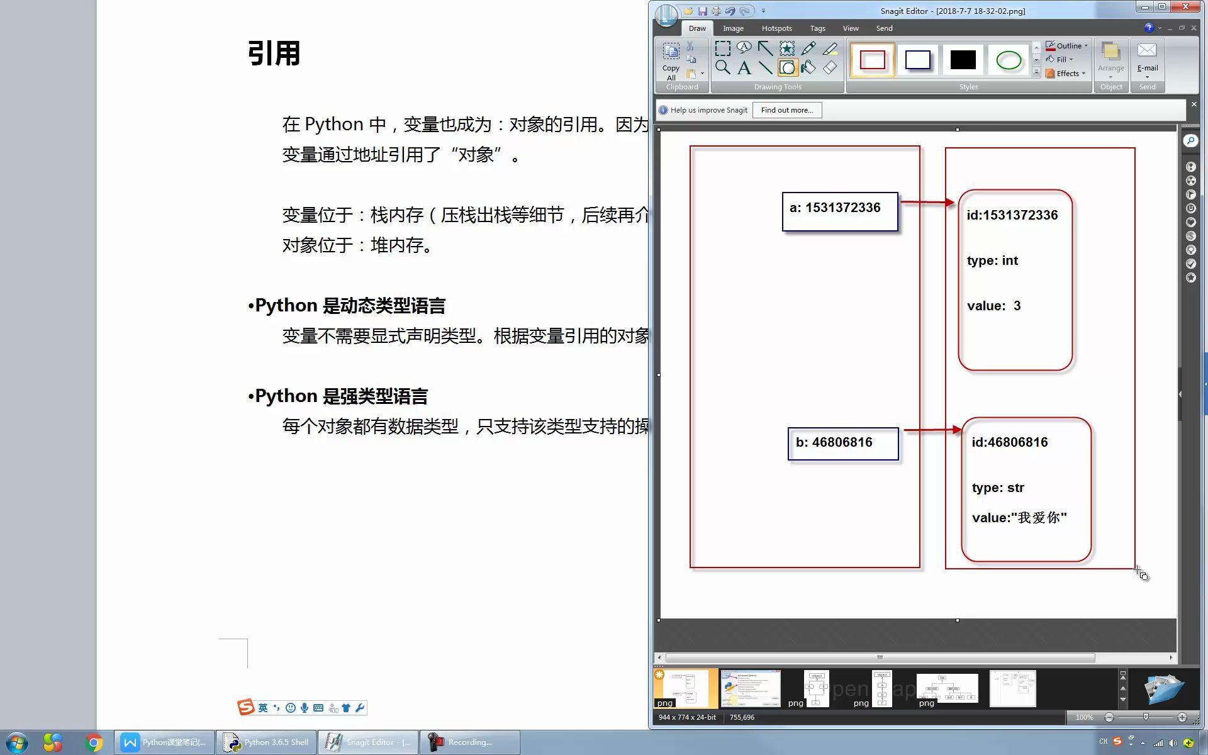Select the Zoom magnifier drawing tool
This screenshot has height=755, width=1208.
(x=723, y=68)
